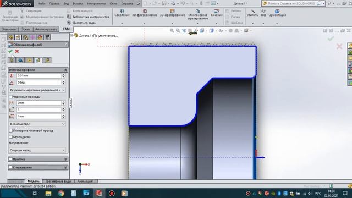Select the first manager tab icon above Обточка
The width and height of the screenshot is (352, 198).
click(11, 37)
